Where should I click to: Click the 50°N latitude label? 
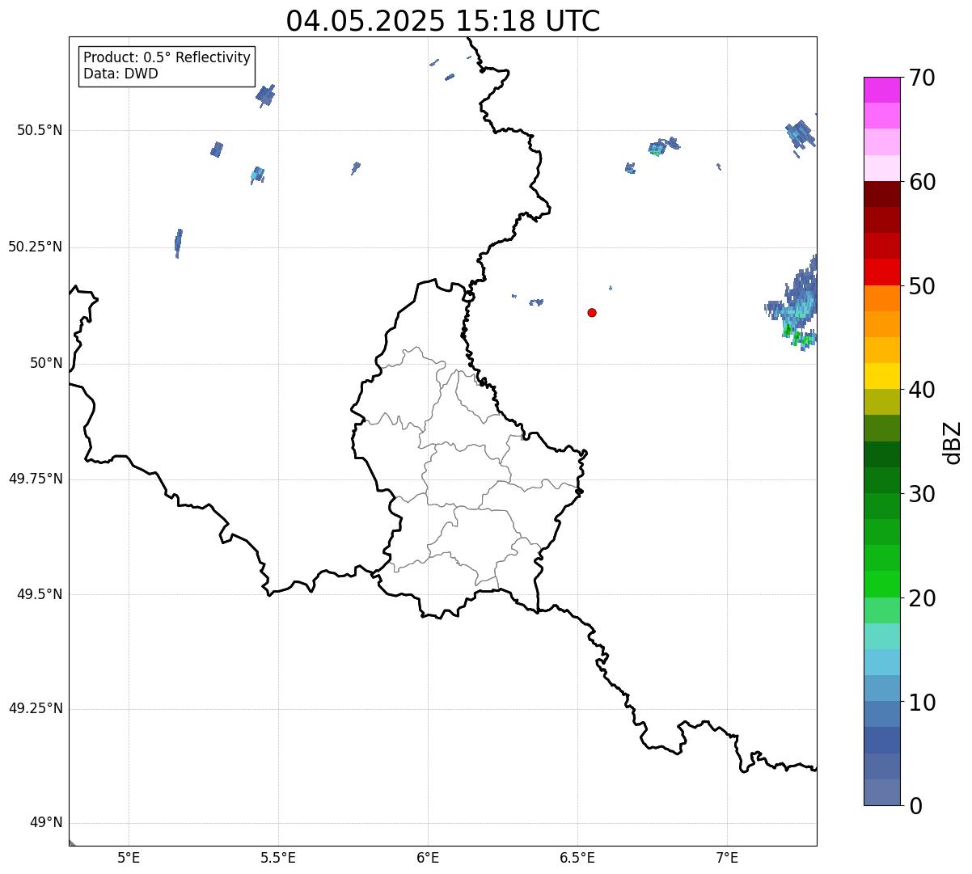46,363
